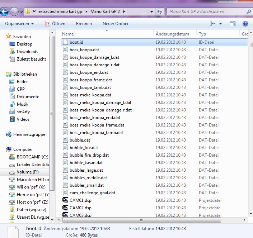Screen dimensions: 253x238
Task: Toggle the preview pane
Action: coord(232,24)
